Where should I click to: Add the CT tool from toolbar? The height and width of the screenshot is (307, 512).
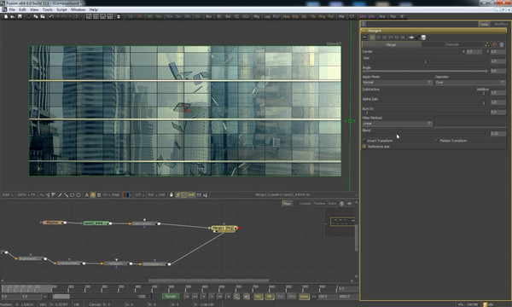[x=352, y=16]
